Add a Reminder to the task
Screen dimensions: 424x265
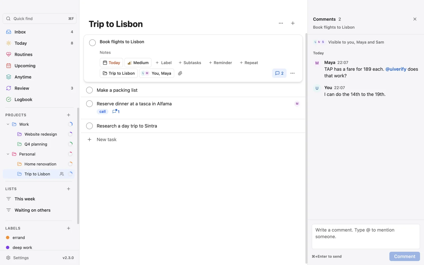[x=220, y=63]
